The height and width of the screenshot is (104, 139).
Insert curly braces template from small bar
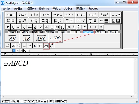[68, 27]
